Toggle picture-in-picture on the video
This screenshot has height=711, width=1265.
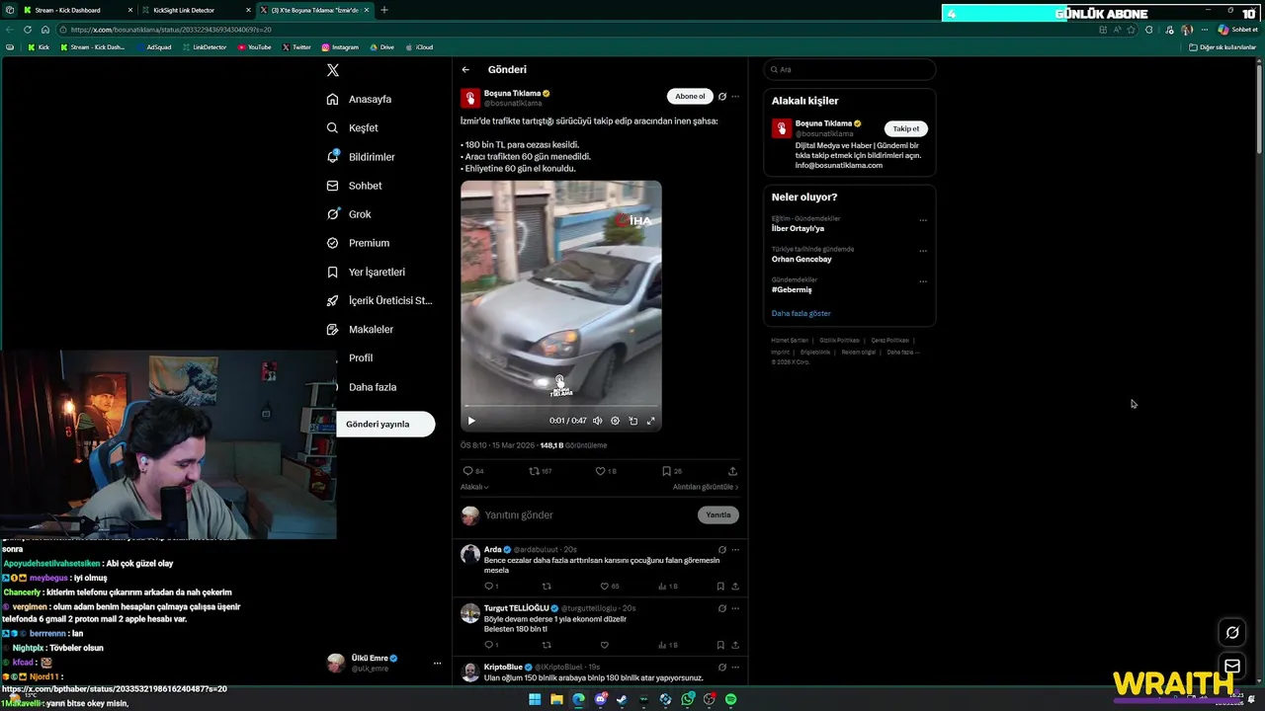pos(633,421)
